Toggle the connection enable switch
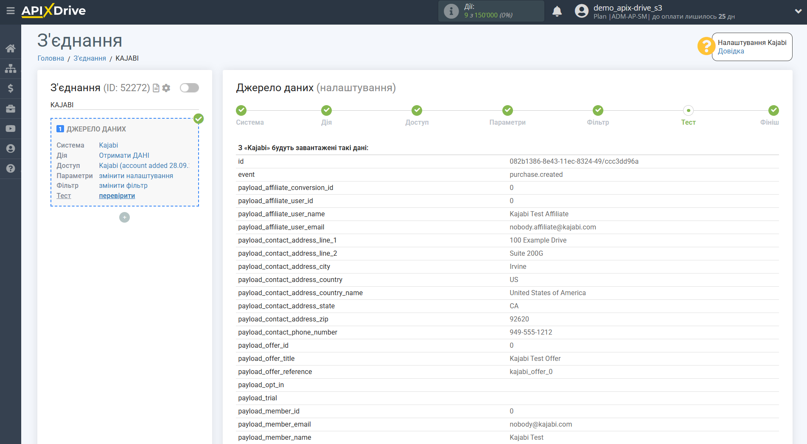This screenshot has height=444, width=807. pyautogui.click(x=189, y=88)
